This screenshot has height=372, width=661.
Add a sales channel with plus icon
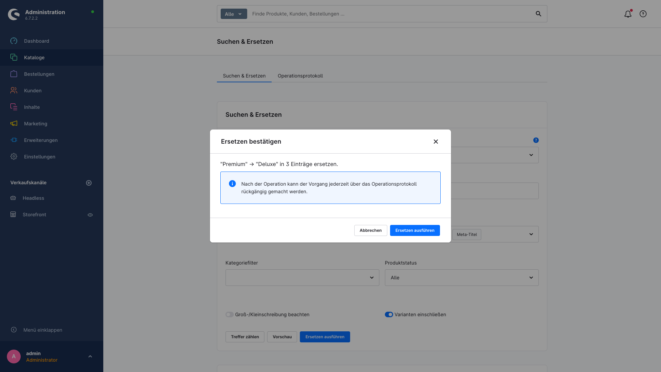coord(89,183)
